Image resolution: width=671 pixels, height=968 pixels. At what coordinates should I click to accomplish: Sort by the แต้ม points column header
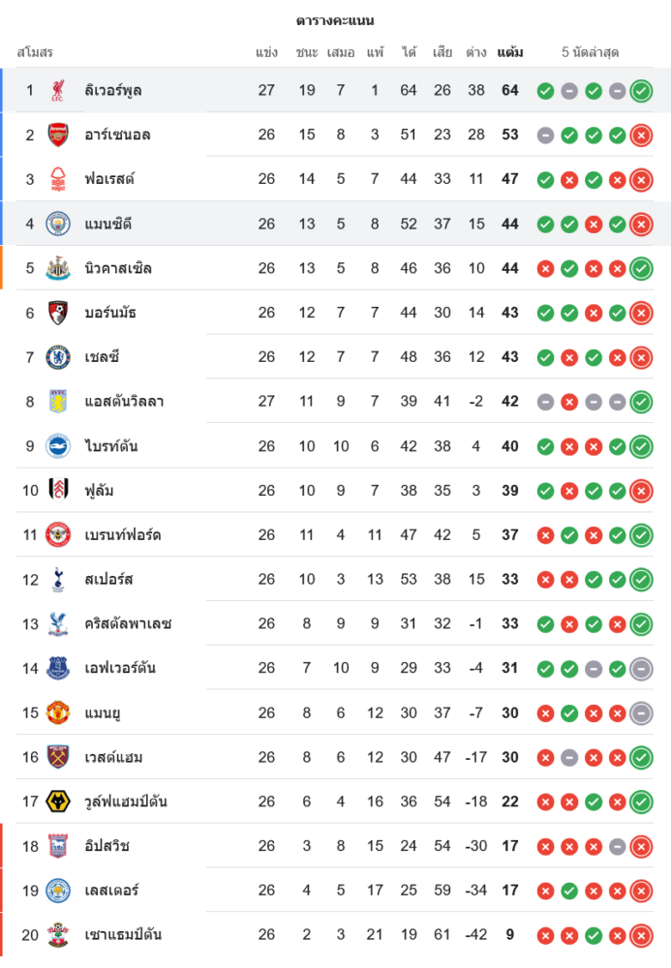point(510,52)
